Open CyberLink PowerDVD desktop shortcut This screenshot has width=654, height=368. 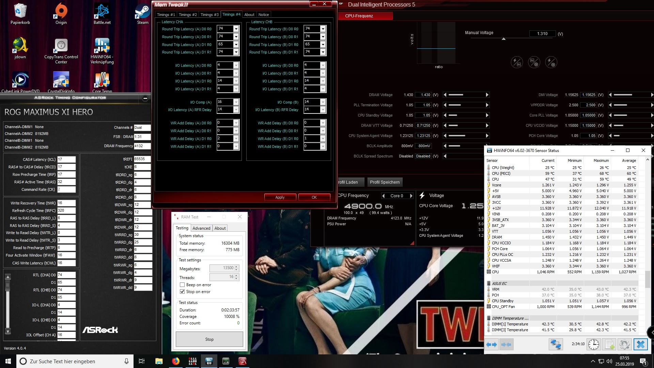click(x=20, y=82)
